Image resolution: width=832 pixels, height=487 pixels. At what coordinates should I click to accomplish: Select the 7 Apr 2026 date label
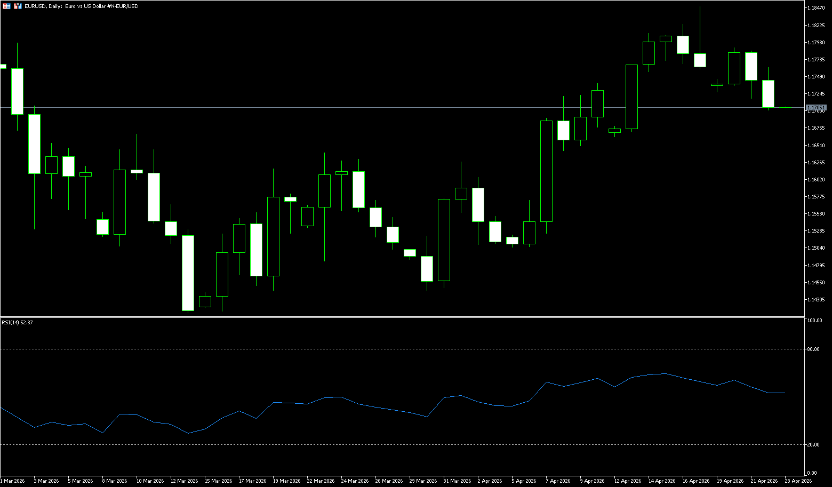tap(559, 481)
